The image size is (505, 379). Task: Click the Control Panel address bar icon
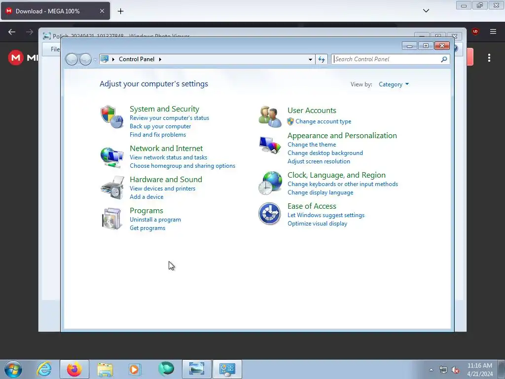[105, 59]
